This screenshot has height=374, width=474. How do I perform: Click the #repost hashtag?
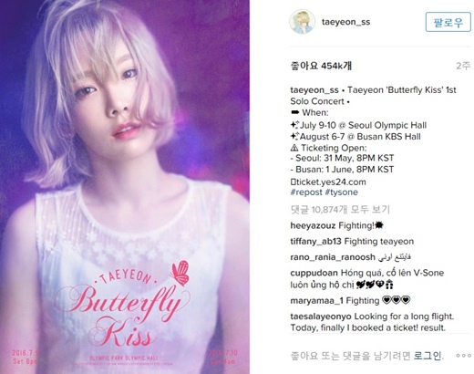306,192
